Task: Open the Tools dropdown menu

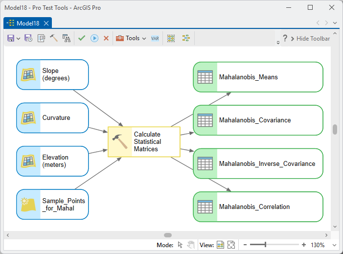Action: point(131,38)
